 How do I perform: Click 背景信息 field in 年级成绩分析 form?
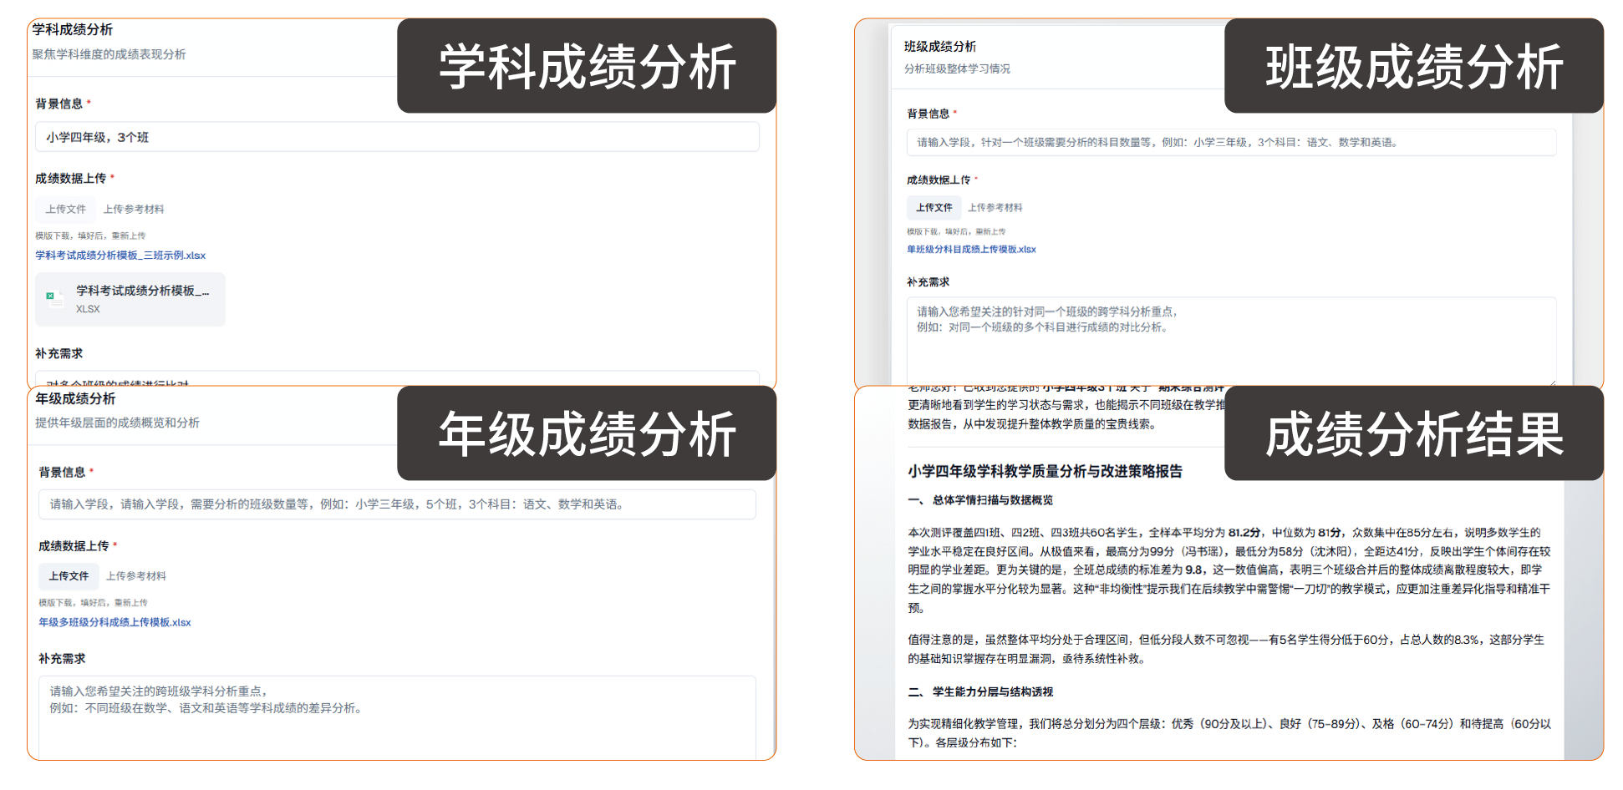(396, 504)
